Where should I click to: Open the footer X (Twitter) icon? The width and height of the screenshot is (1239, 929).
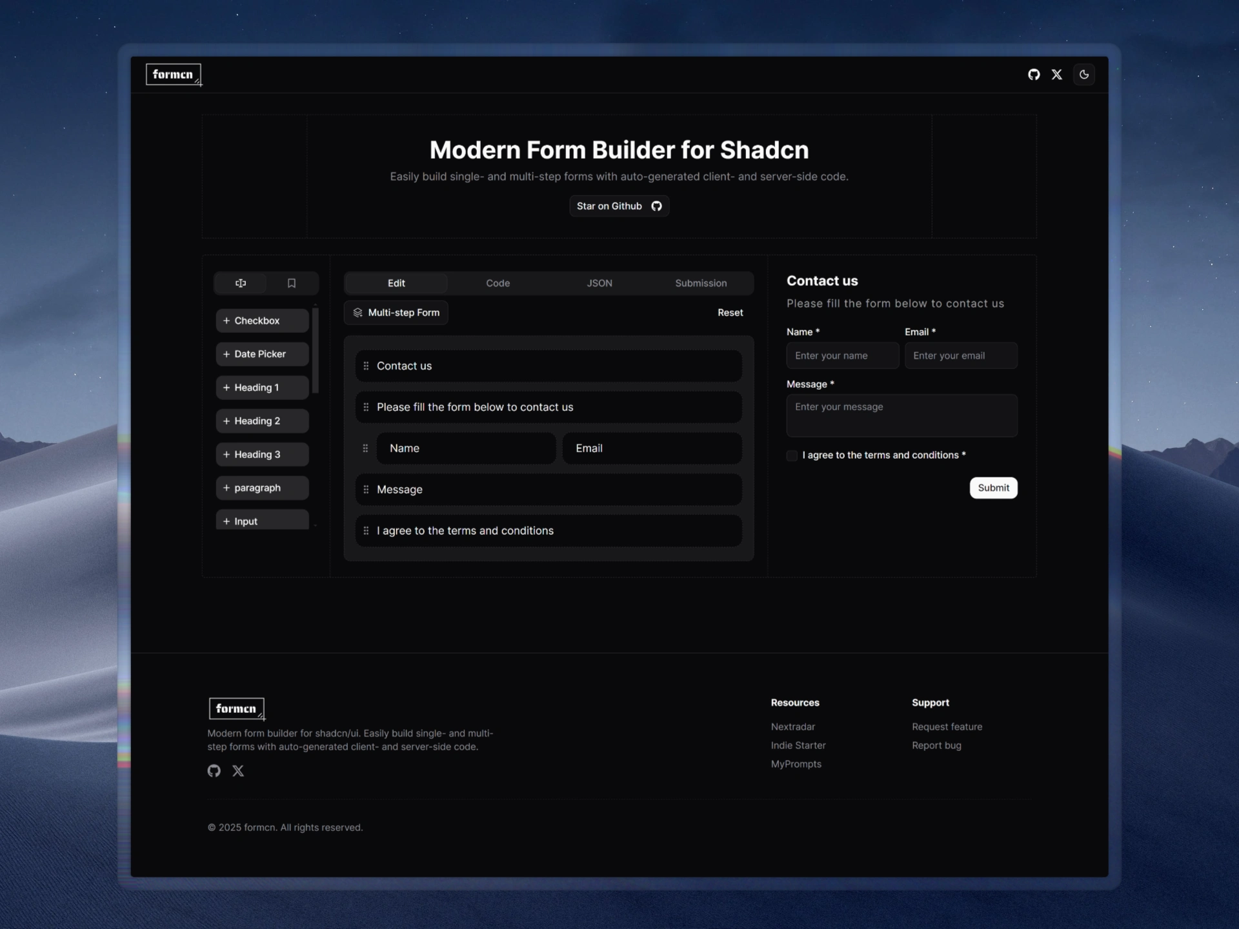(238, 771)
